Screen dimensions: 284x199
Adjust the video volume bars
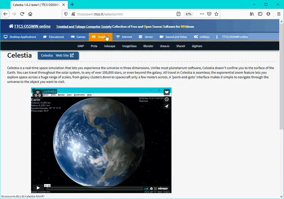click(146, 188)
